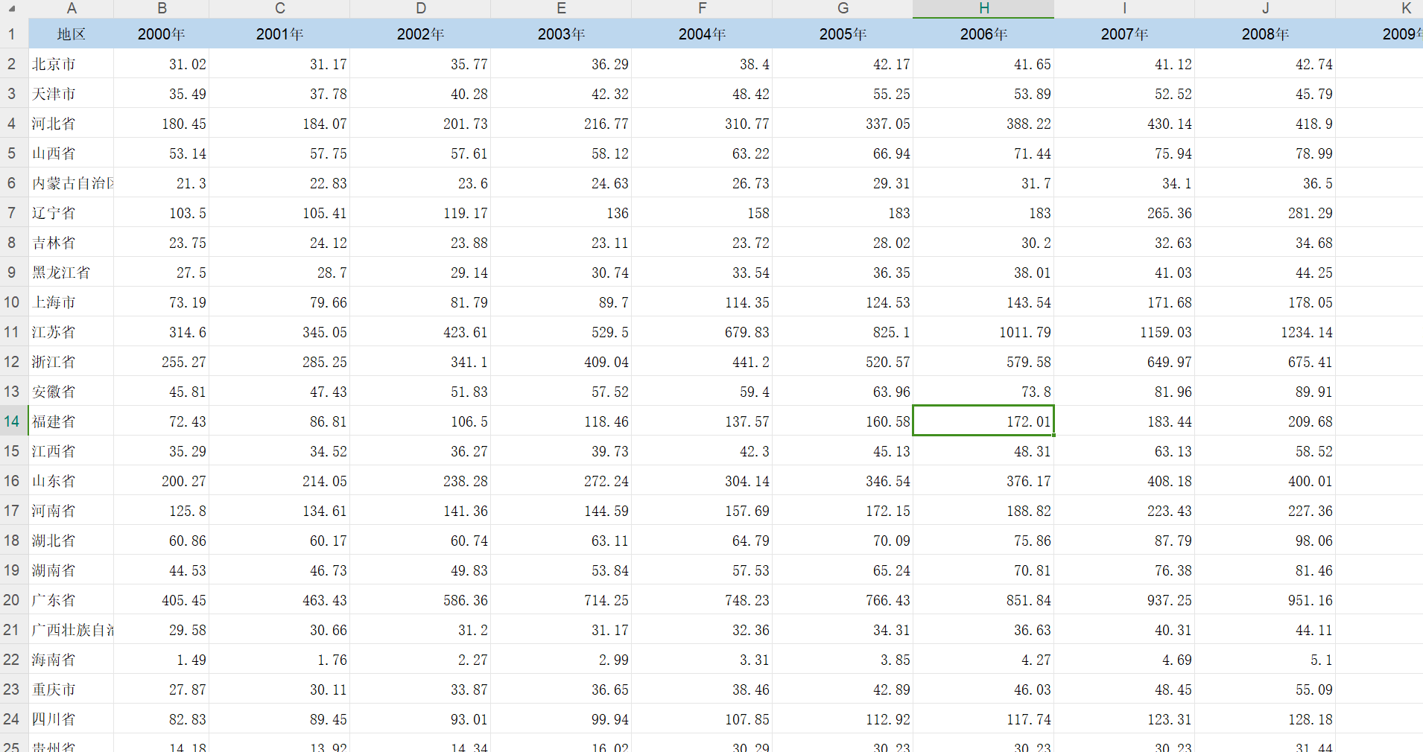Click Jiangsu's 2004 value 679.83
This screenshot has height=752, width=1423.
coord(703,332)
